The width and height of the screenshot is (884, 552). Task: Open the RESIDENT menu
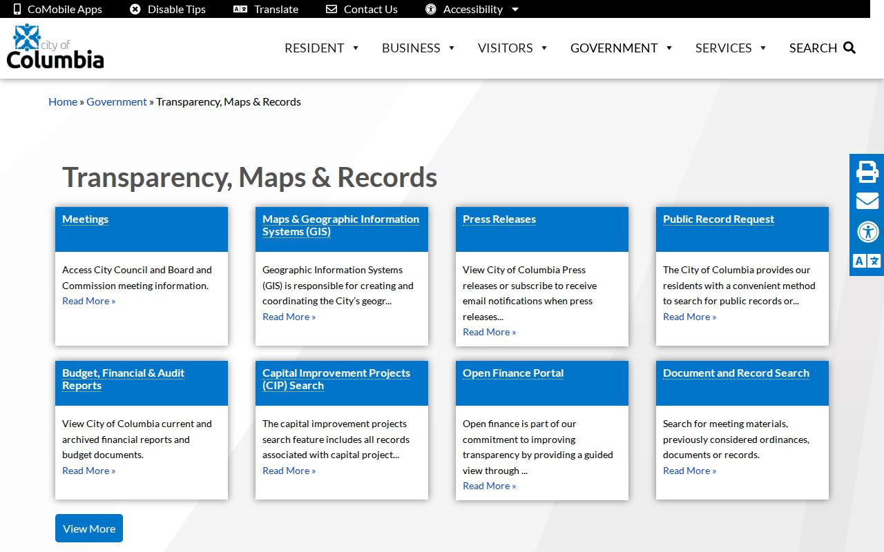(314, 48)
